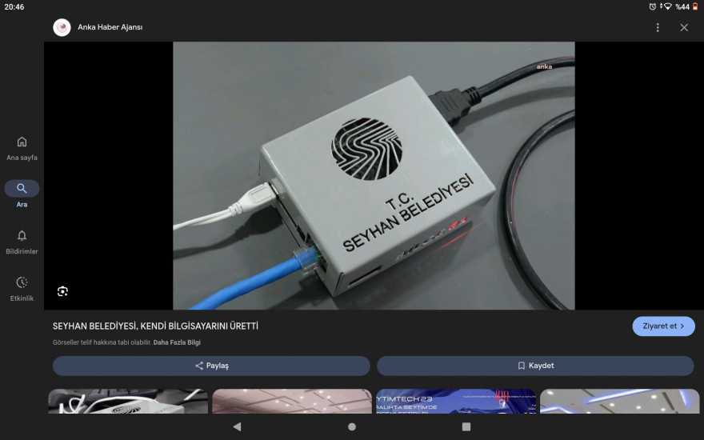This screenshot has height=440, width=704.
Task: Open recent apps with the square button
Action: coord(466,426)
